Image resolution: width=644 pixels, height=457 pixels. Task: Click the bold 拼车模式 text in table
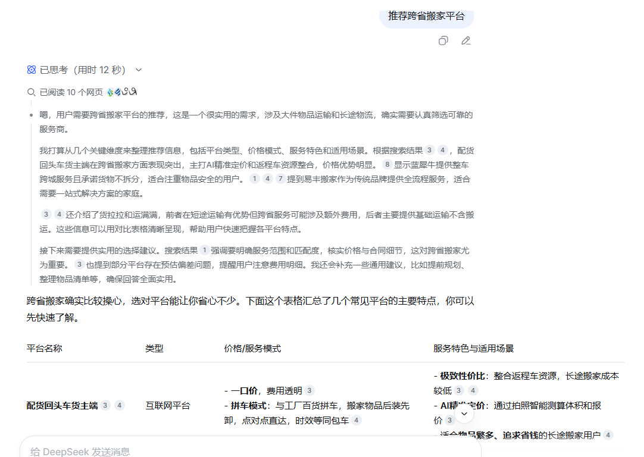click(249, 406)
